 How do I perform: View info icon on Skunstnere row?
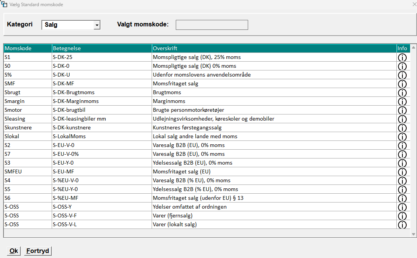point(402,128)
